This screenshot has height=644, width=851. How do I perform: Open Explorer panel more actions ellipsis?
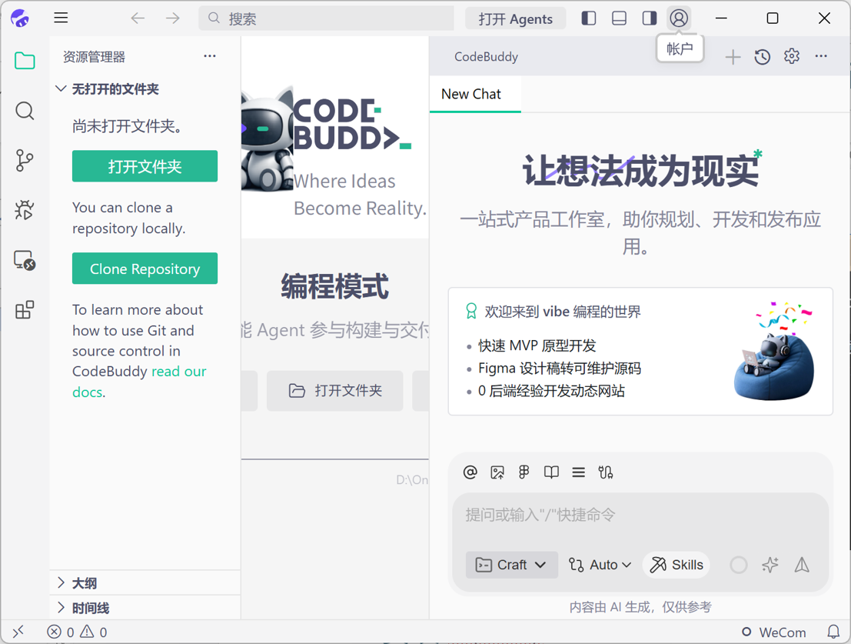[x=210, y=56]
